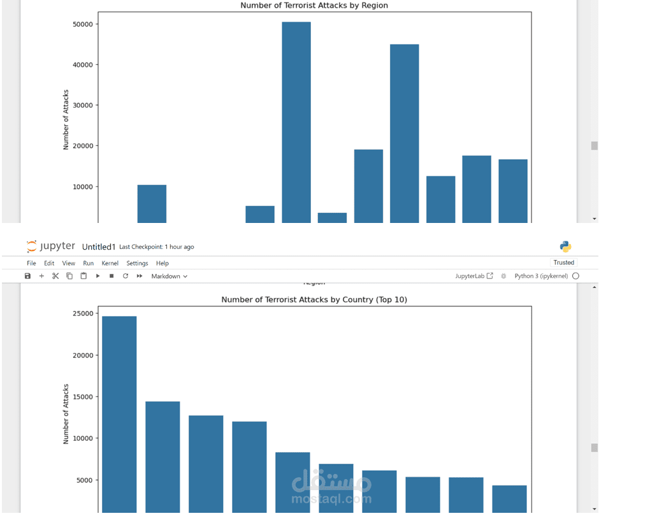The image size is (664, 516).
Task: Copy the selected cells icon
Action: pyautogui.click(x=69, y=276)
